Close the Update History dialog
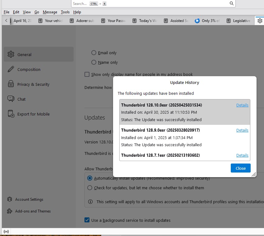 241,168
